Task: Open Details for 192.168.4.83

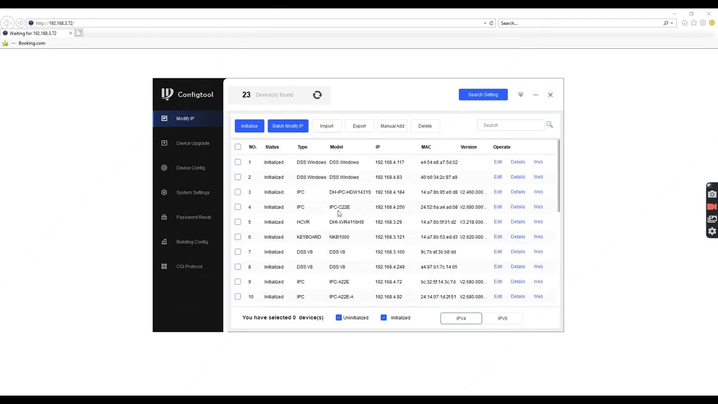Action: 518,177
